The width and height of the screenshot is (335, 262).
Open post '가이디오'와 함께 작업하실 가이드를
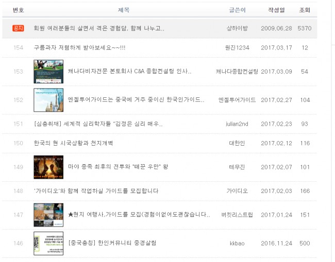[x=96, y=191]
